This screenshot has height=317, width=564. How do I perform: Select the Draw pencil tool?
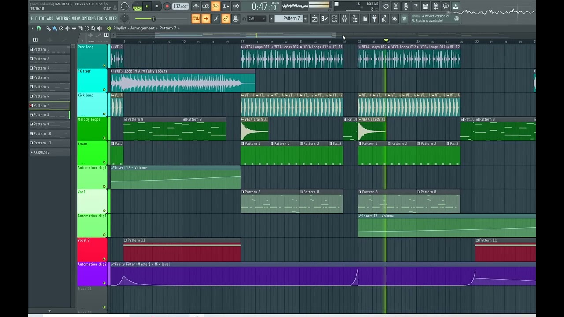tap(48, 29)
